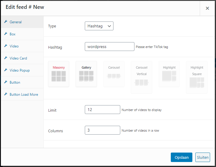This screenshot has height=167, width=216.
Task: Close the Edit feed dialog
Action: (x=207, y=8)
